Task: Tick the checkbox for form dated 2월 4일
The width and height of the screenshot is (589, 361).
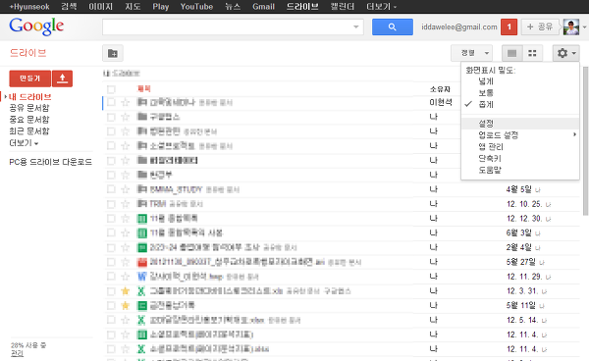Action: coord(111,247)
